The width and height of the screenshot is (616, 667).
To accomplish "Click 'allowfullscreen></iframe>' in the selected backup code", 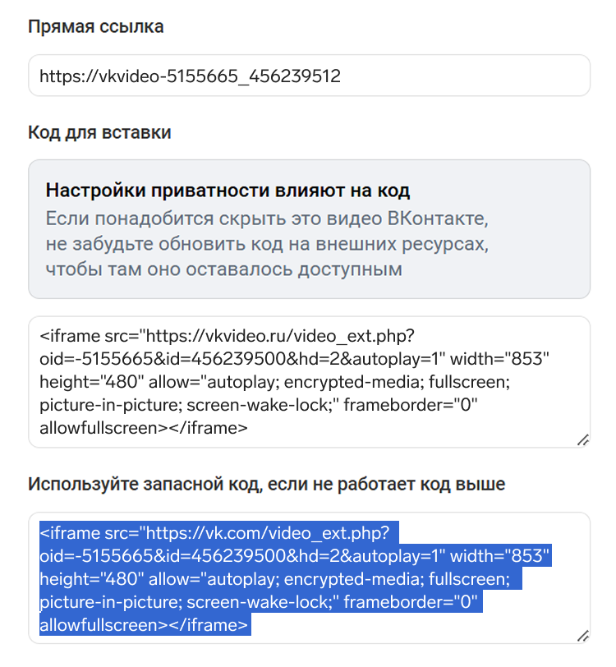I will 144,625.
